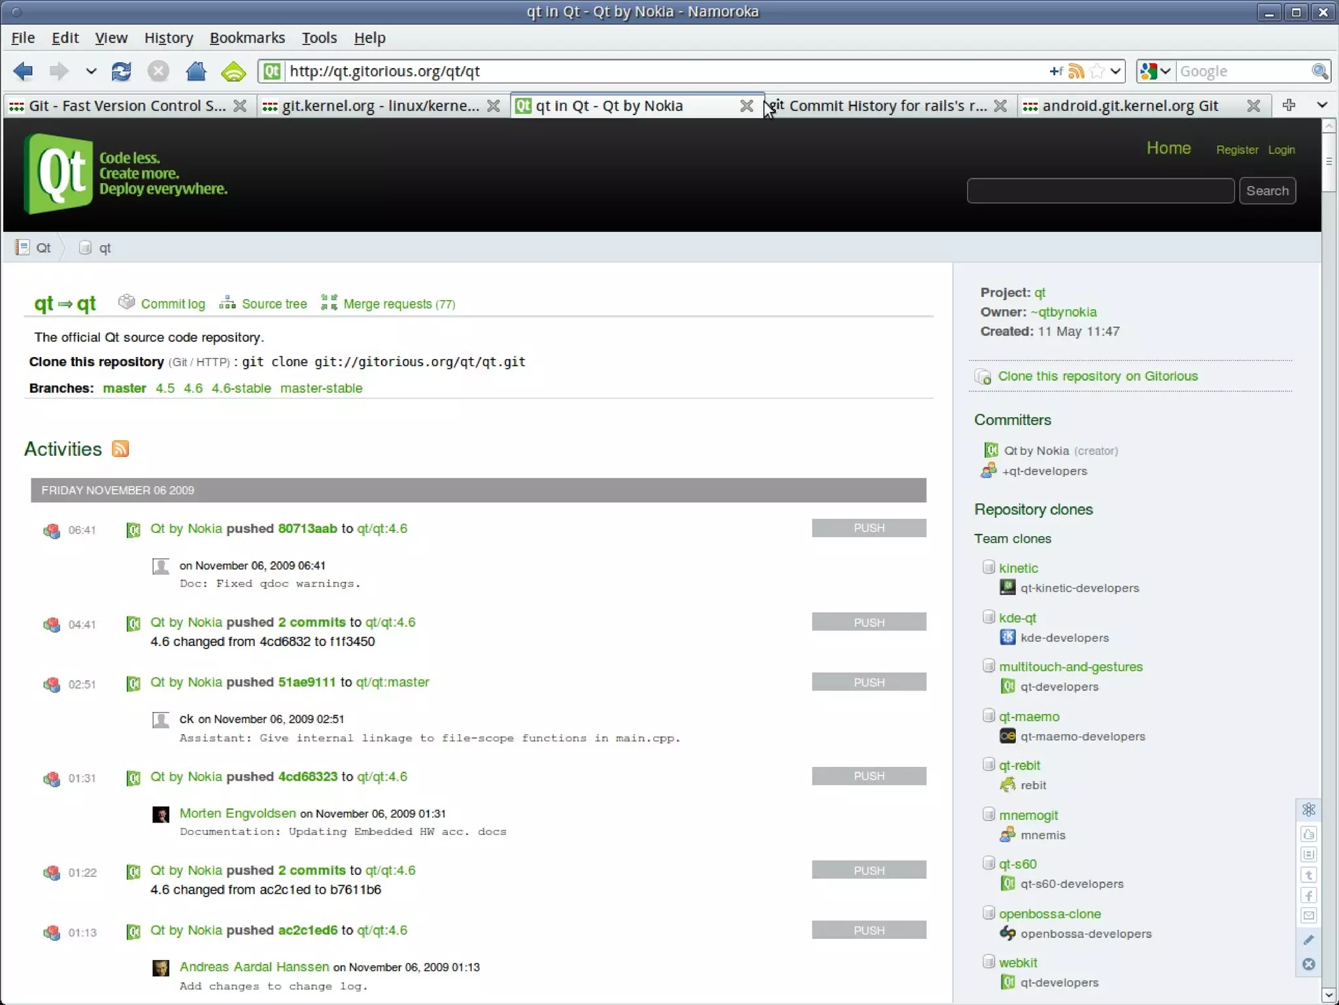Click the gitorious site search input field
The image size is (1339, 1005).
pyautogui.click(x=1100, y=191)
